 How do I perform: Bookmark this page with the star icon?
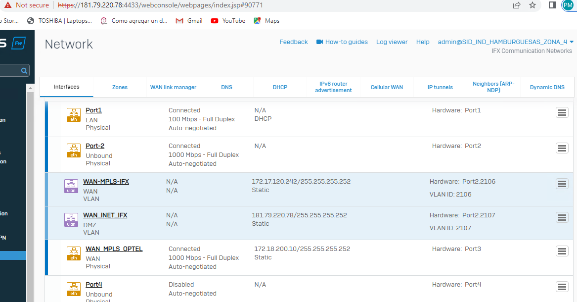click(x=533, y=5)
